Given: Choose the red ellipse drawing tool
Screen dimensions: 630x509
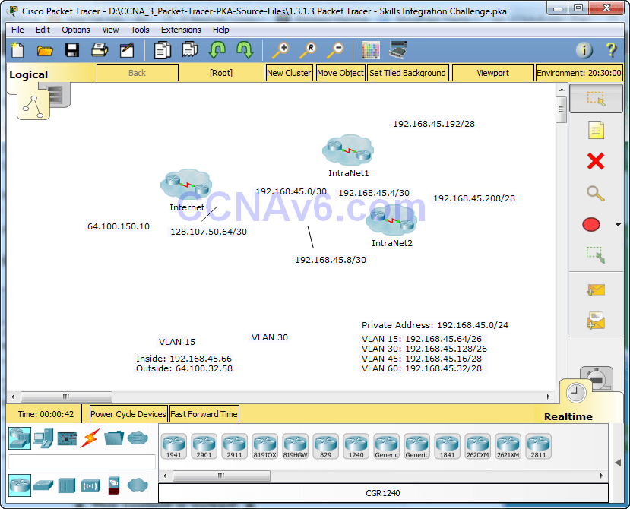Looking at the screenshot, I should pyautogui.click(x=591, y=225).
